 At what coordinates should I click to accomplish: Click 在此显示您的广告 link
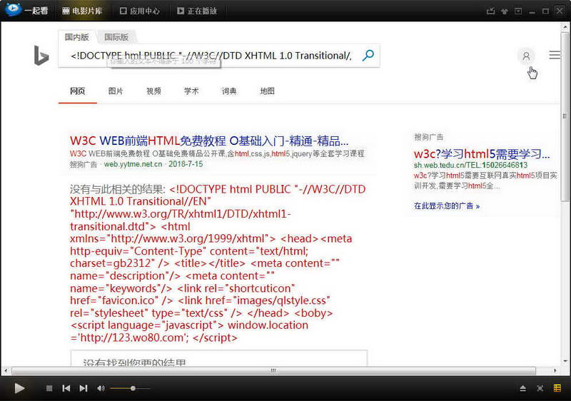(x=447, y=206)
